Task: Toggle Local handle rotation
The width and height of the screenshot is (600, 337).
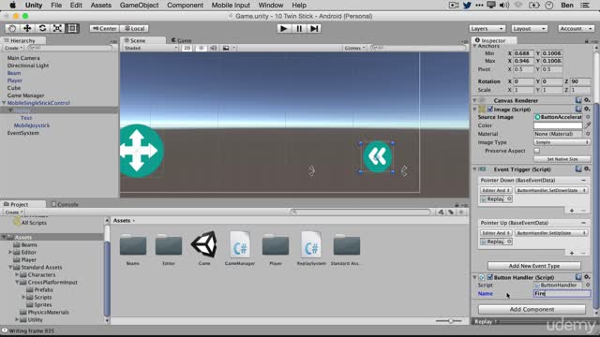Action: [x=134, y=29]
